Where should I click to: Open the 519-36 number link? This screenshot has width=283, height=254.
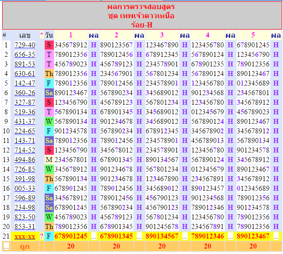point(25,112)
